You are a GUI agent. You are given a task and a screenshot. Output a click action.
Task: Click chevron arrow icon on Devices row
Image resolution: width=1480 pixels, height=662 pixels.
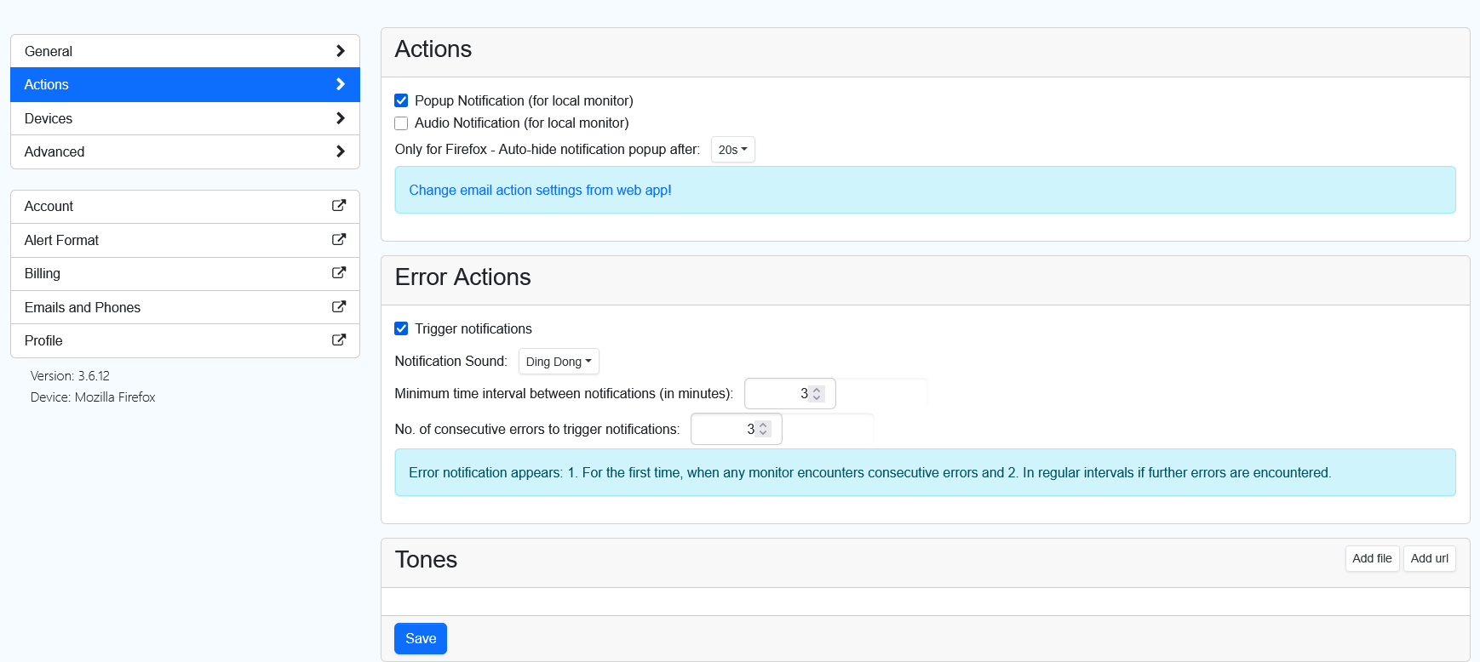(340, 118)
